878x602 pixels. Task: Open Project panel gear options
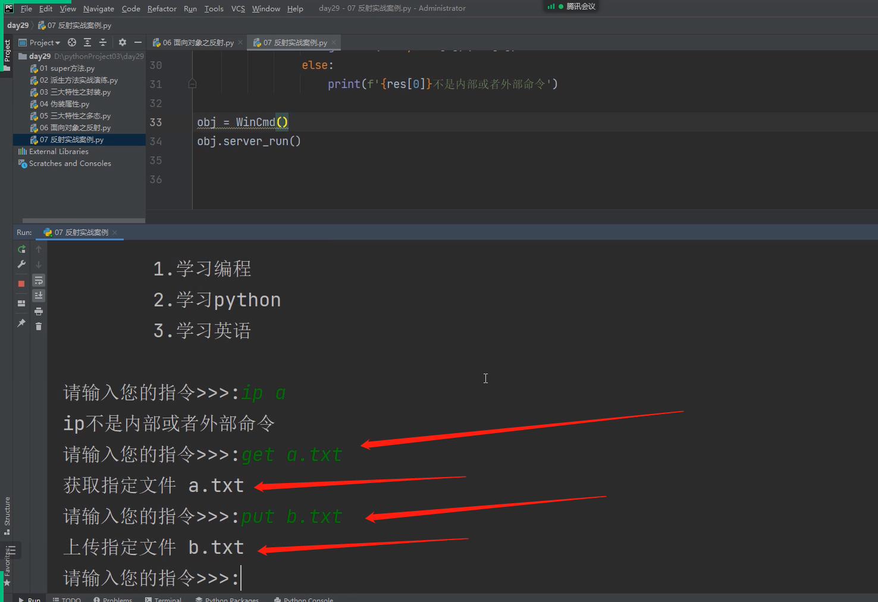coord(123,42)
